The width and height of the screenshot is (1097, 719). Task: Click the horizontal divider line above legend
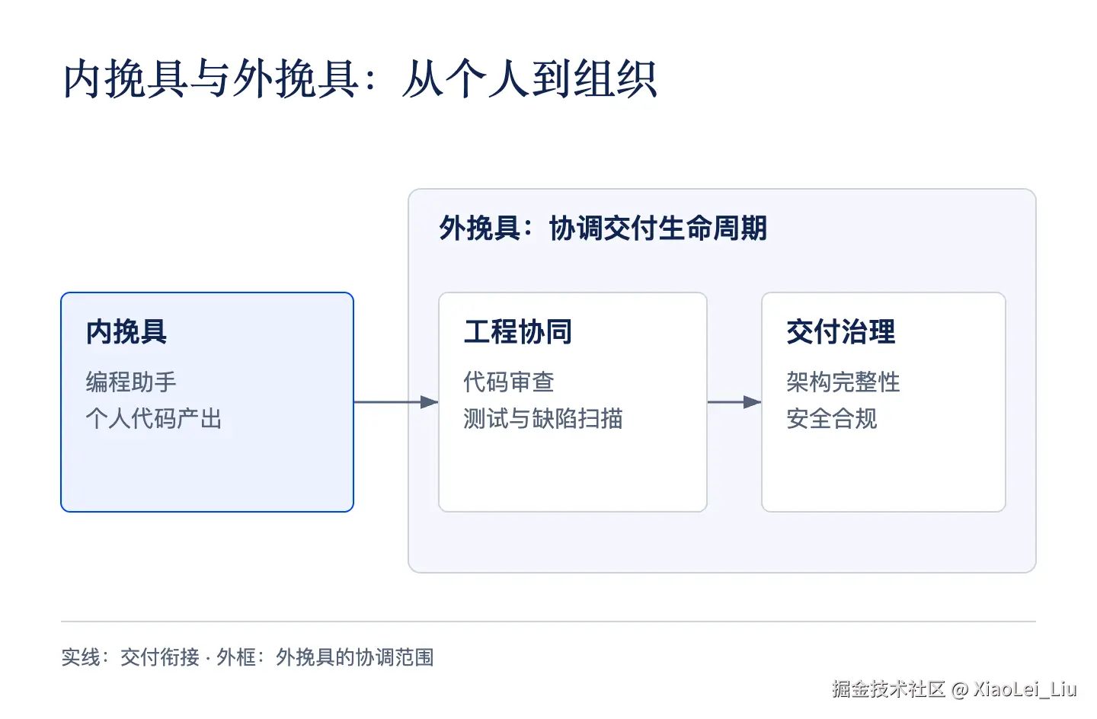click(x=548, y=622)
